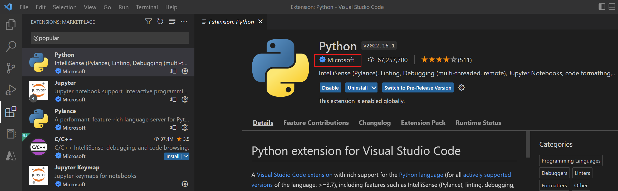The image size is (618, 191).
Task: Click sync-ignored icon on Jupyter list item
Action: tap(173, 99)
